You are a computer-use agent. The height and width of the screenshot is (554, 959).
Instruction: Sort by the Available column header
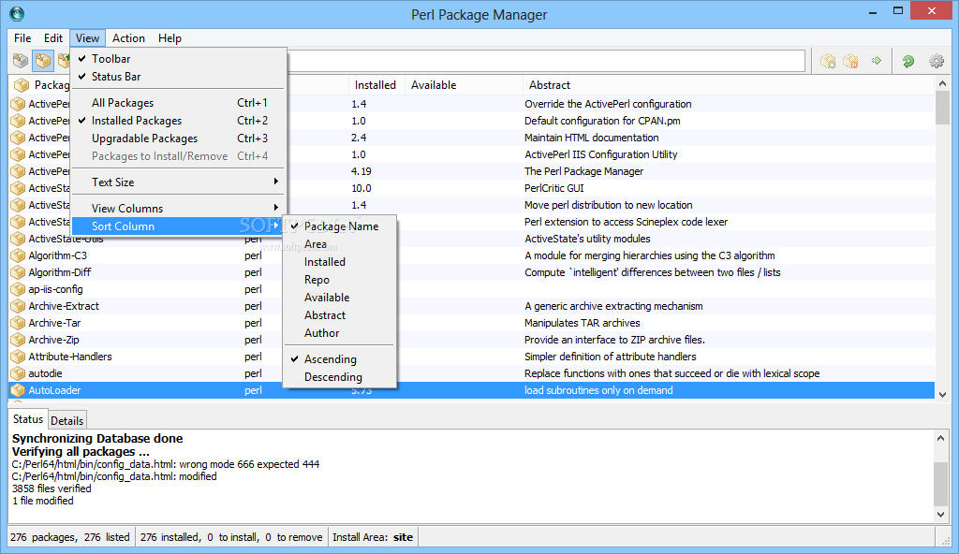[463, 85]
